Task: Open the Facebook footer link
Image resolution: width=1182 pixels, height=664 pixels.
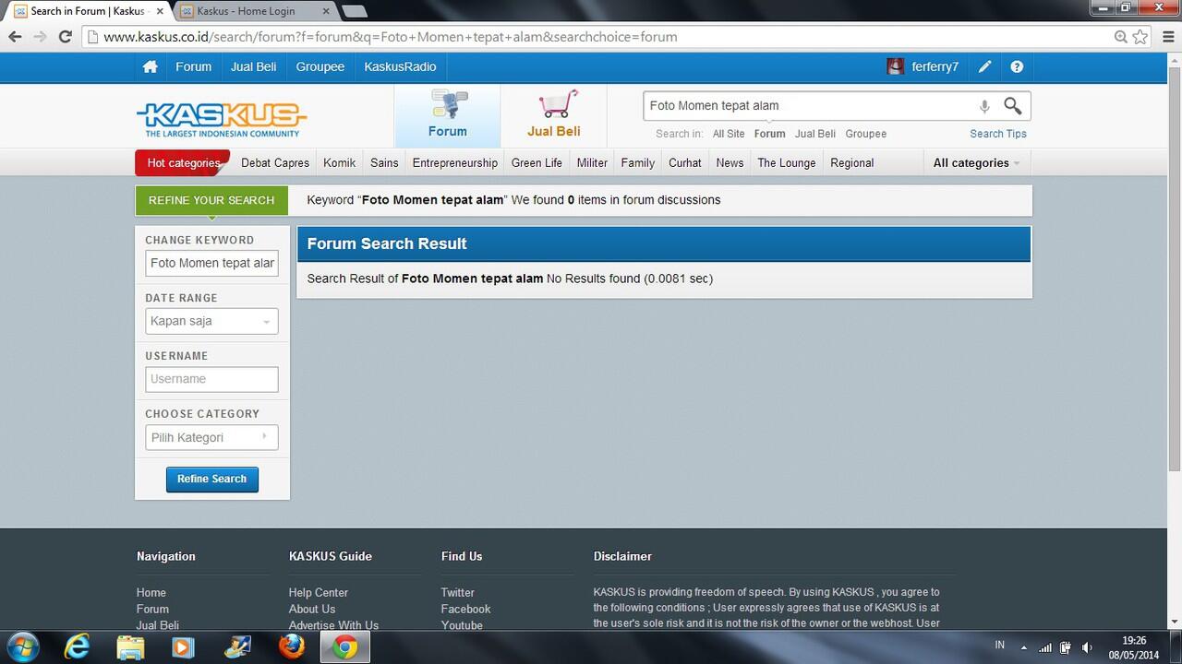Action: [x=465, y=609]
